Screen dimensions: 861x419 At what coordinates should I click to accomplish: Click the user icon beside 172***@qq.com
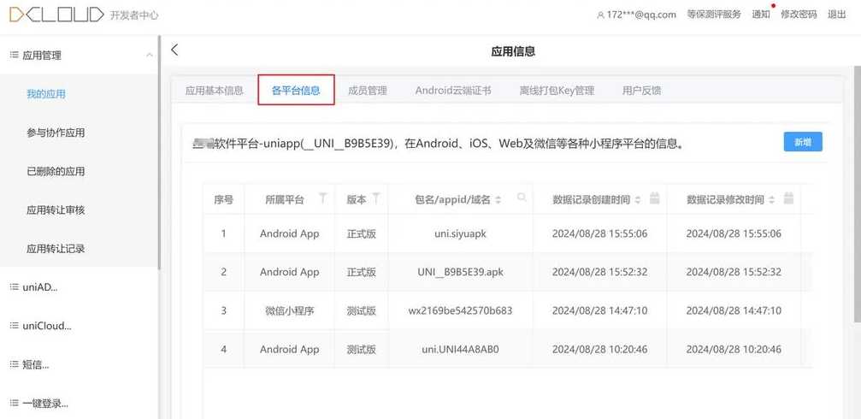[600, 15]
